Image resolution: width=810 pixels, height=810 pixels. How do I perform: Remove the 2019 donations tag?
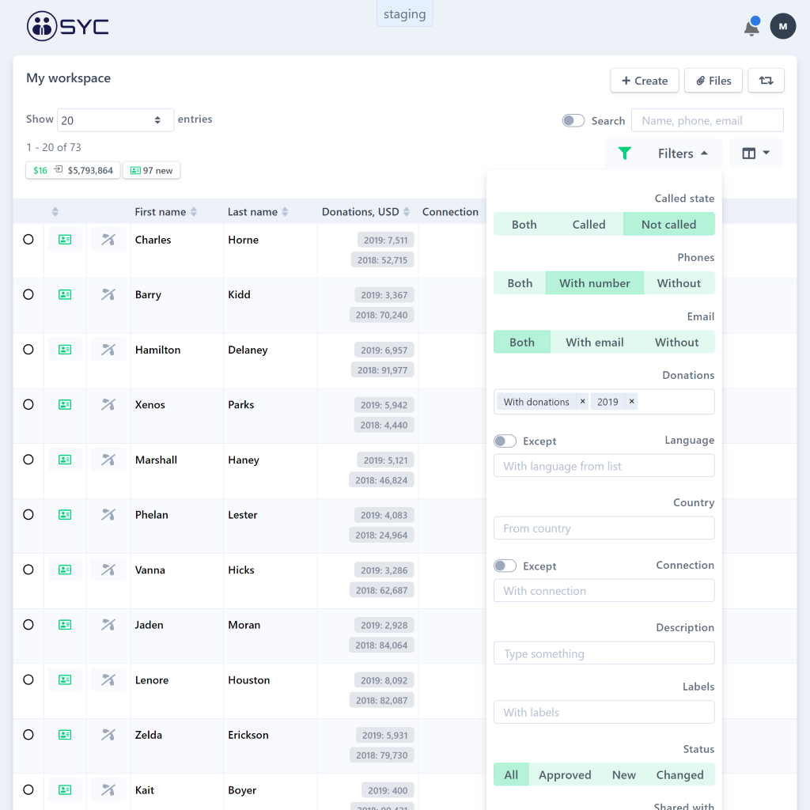pos(631,402)
